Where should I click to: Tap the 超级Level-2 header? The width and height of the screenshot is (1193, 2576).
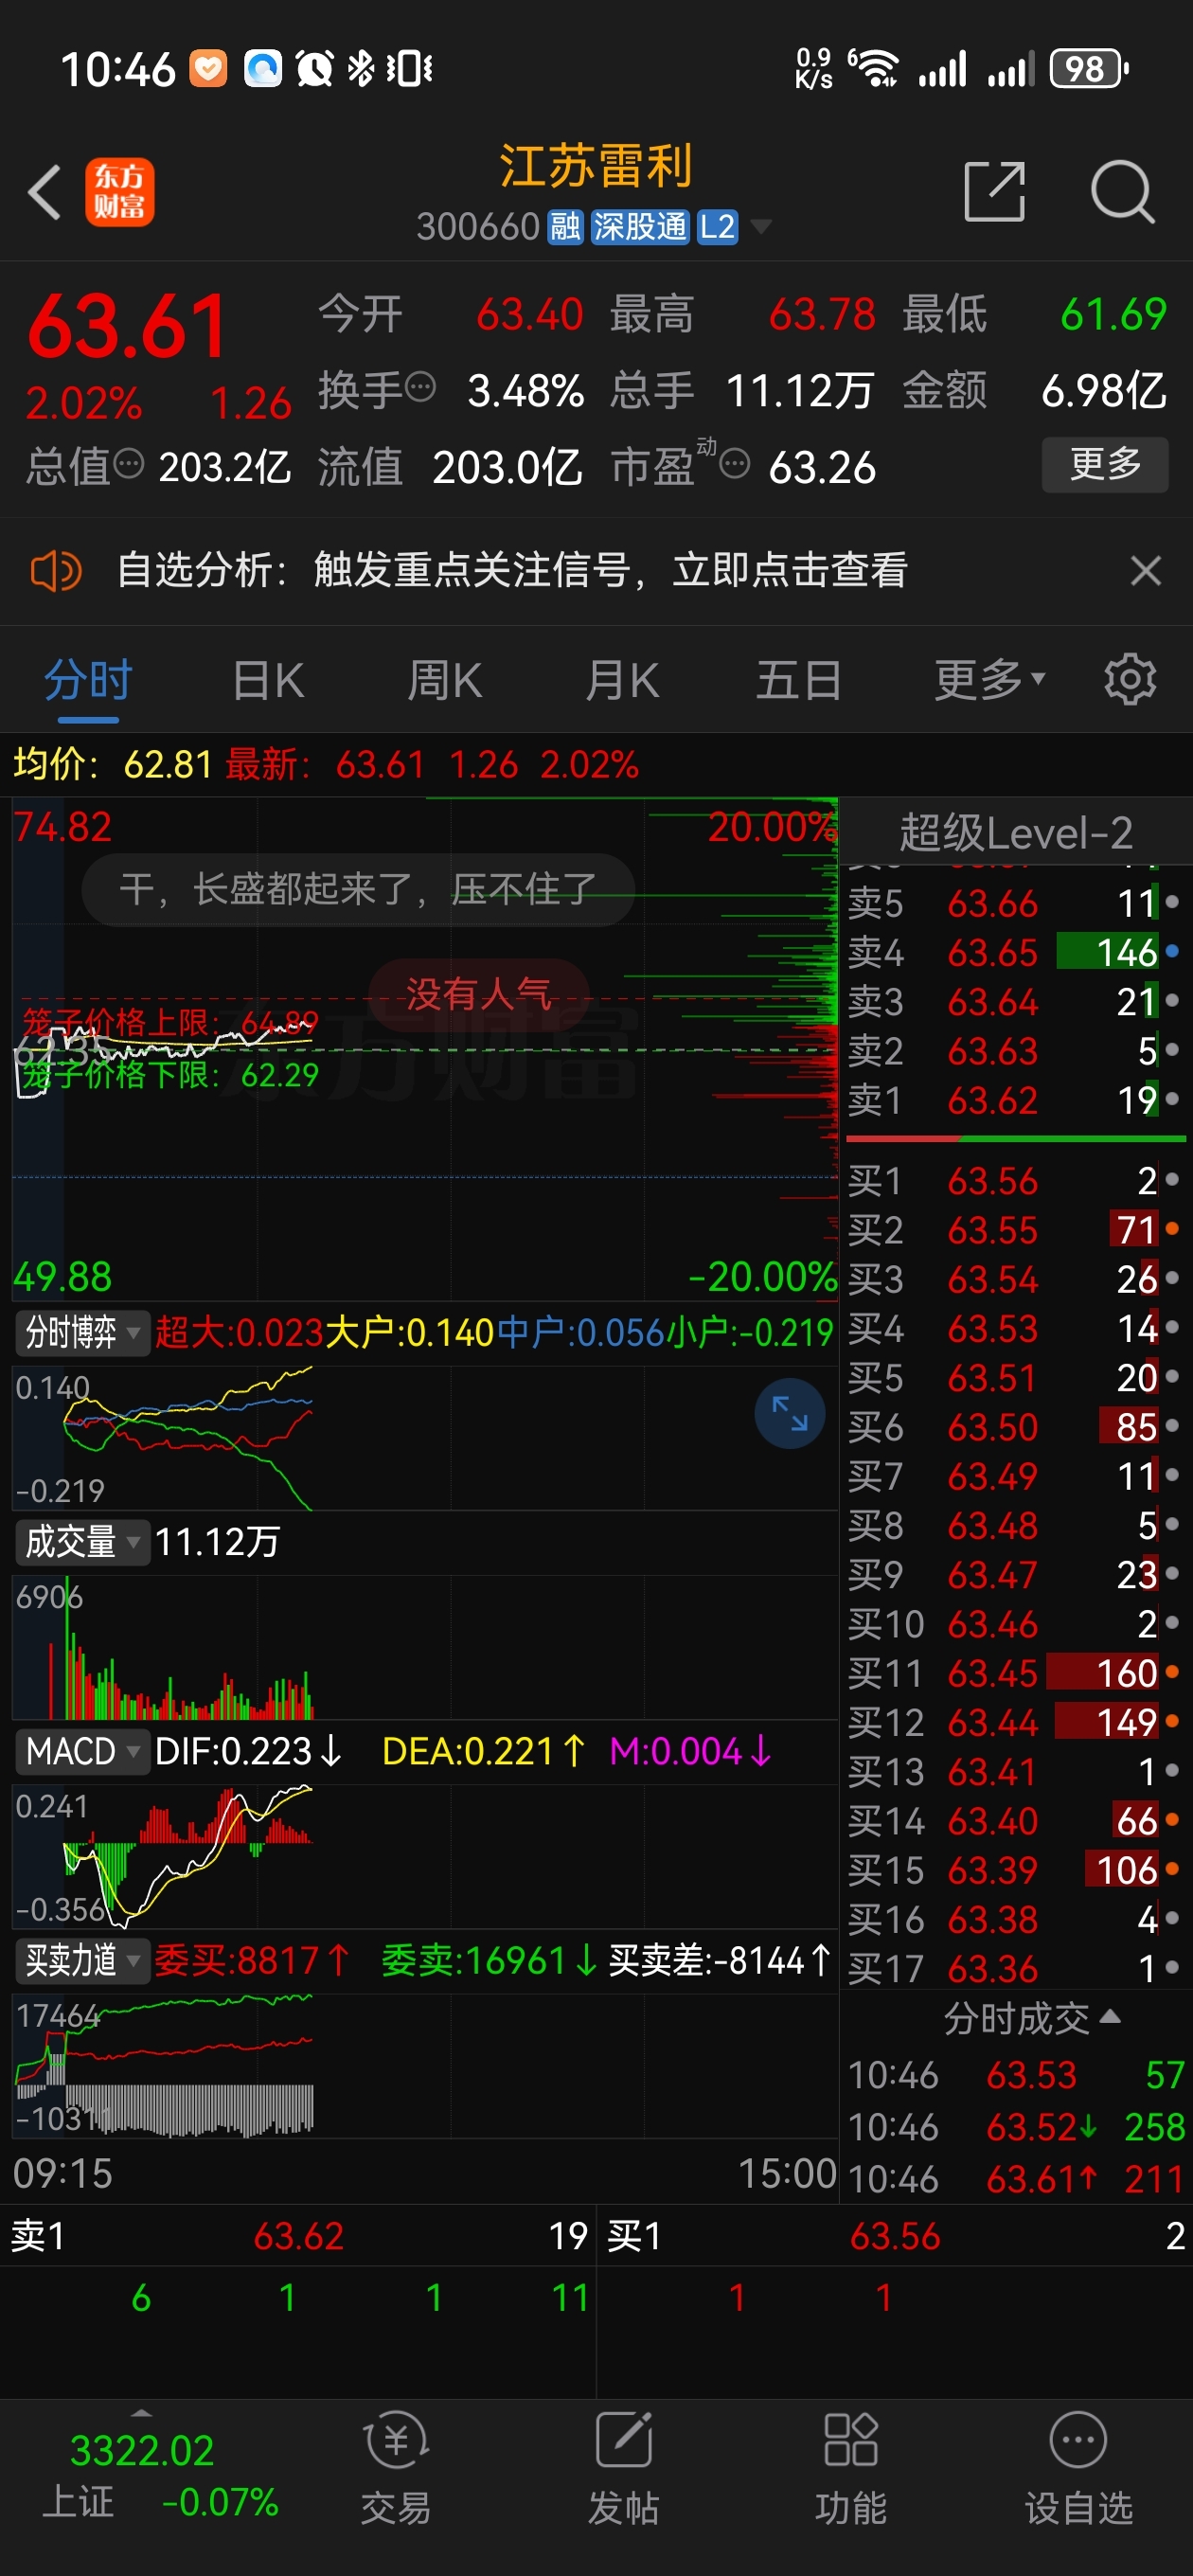pos(1016,832)
